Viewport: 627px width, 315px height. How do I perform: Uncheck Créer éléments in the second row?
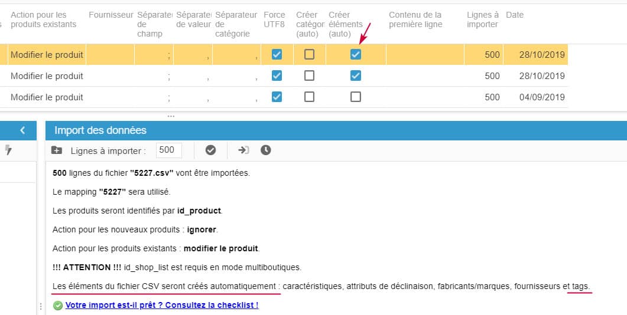coord(355,76)
